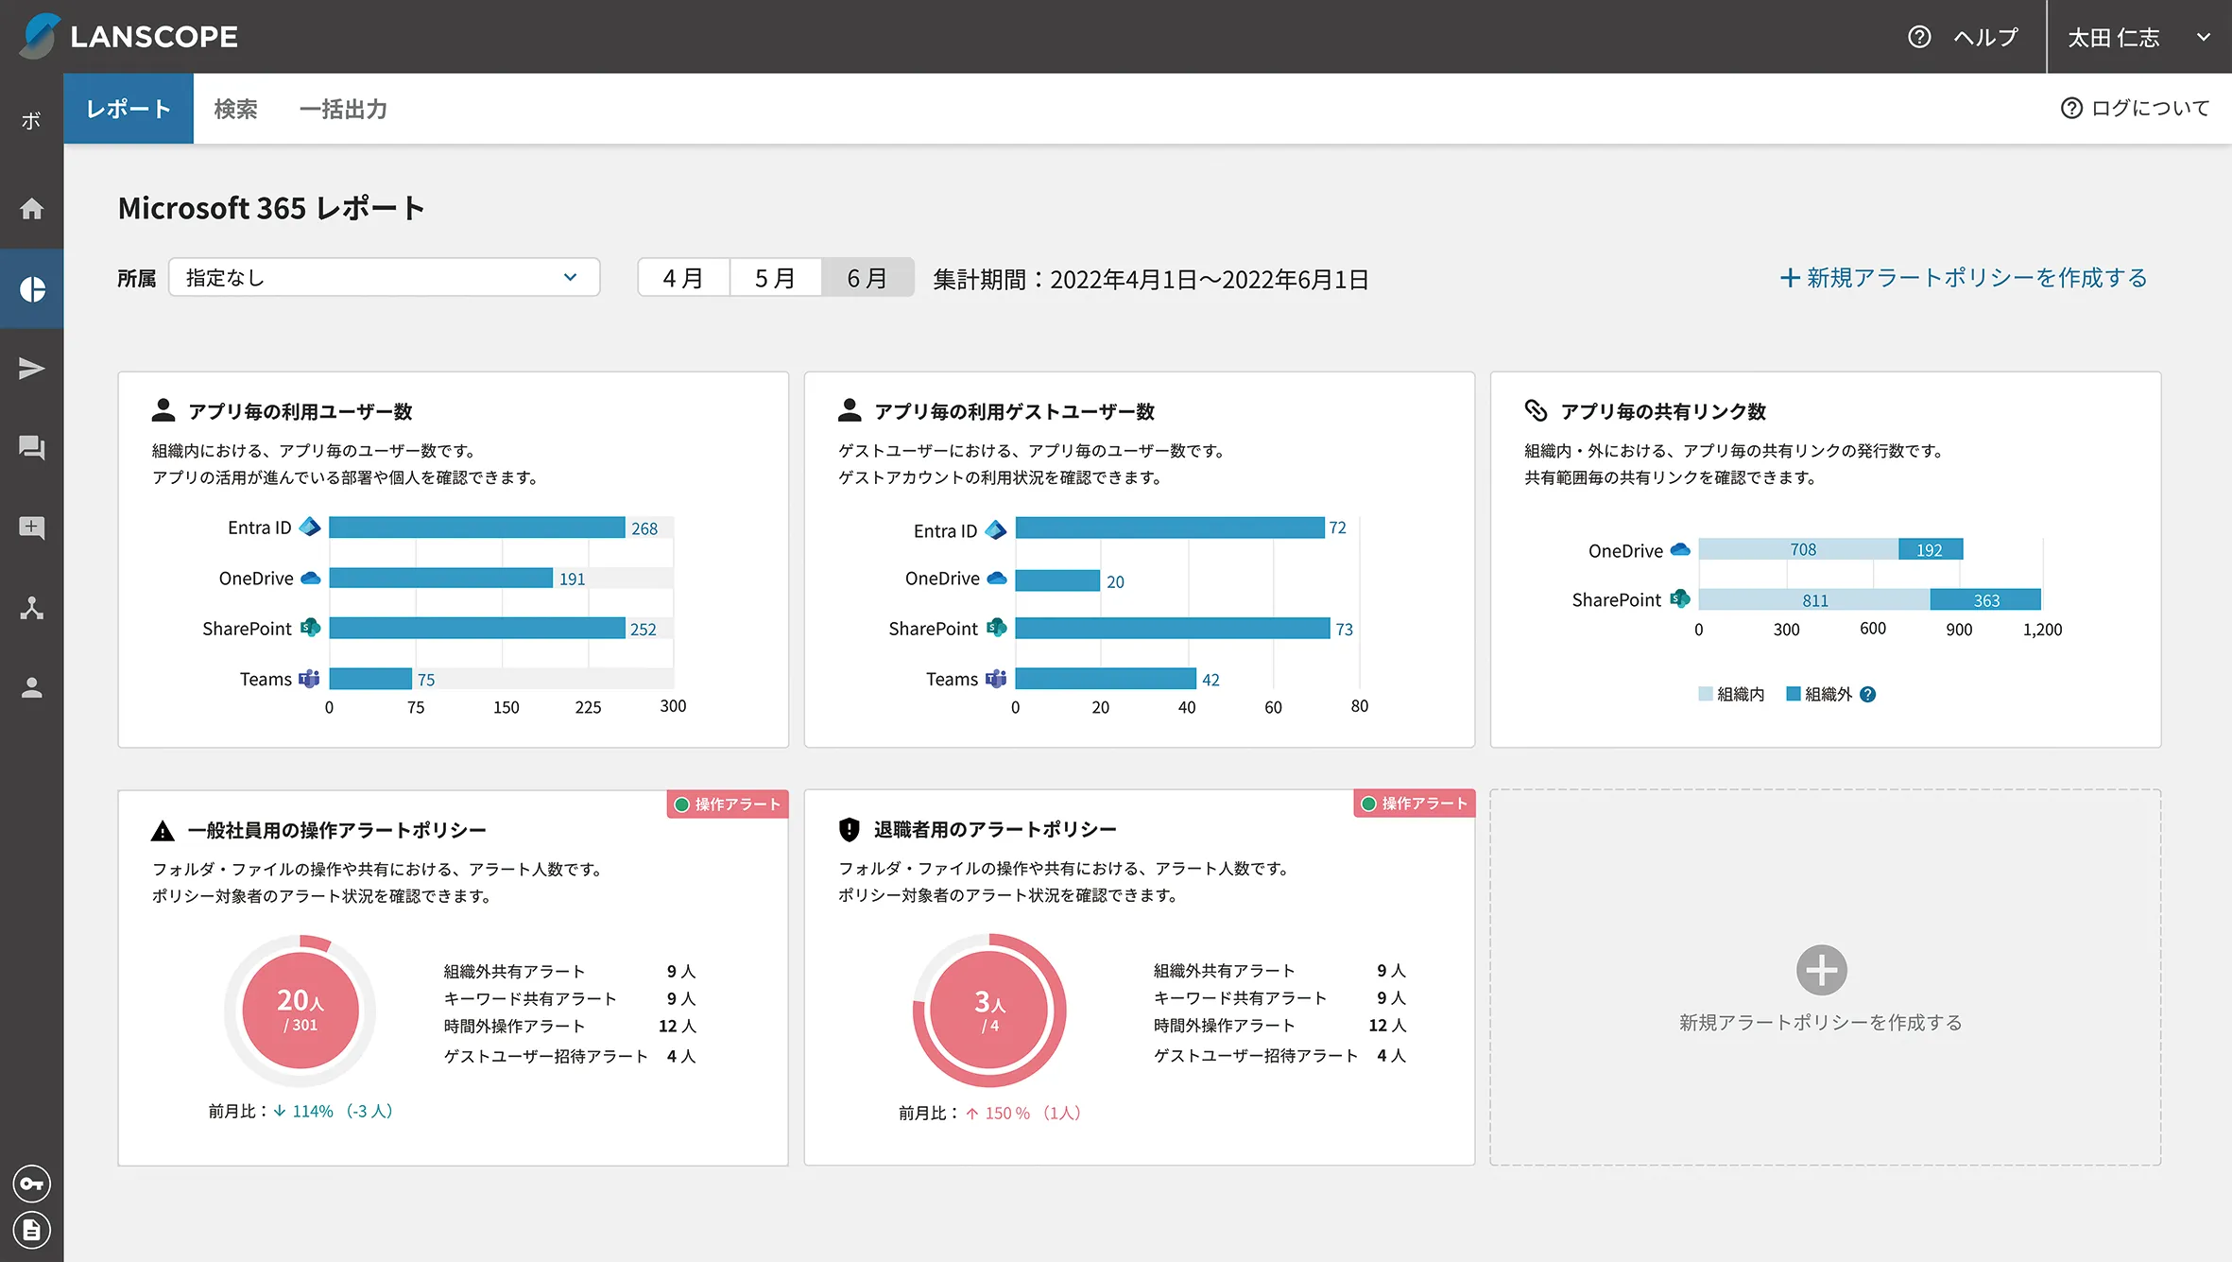Click ＋新規アラートポリシーを作成する link at top
This screenshot has height=1262, width=2232.
1964,278
